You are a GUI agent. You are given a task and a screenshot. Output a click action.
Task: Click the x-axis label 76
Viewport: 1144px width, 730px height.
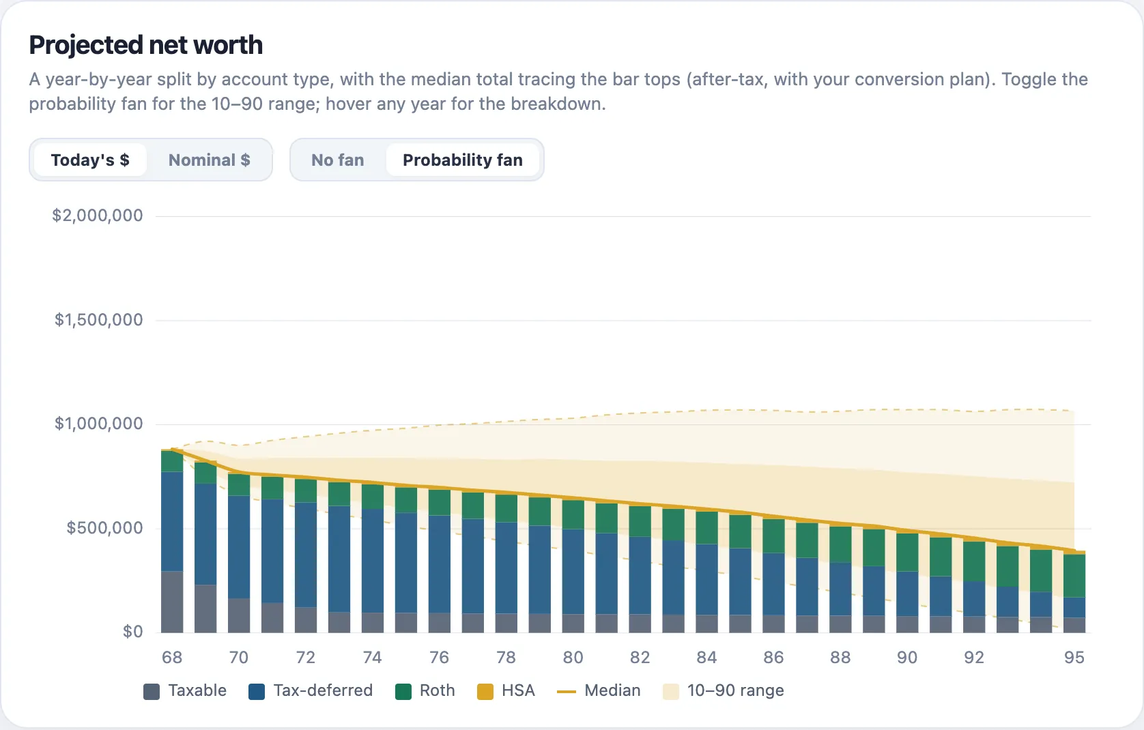(x=439, y=658)
